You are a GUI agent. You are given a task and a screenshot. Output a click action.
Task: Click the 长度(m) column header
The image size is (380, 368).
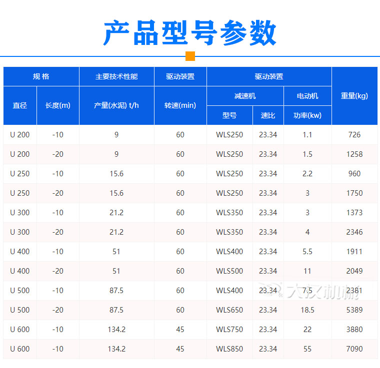coord(58,106)
